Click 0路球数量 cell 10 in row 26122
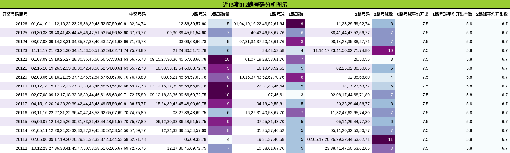This screenshot has width=510, height=153. [220, 59]
